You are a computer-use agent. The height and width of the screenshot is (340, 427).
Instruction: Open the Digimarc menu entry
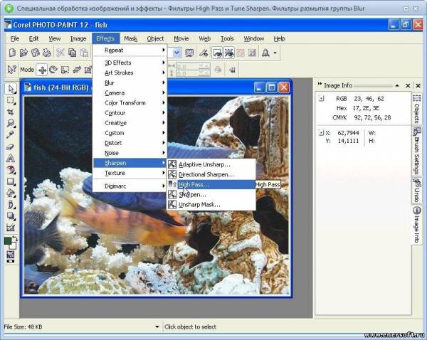[130, 186]
